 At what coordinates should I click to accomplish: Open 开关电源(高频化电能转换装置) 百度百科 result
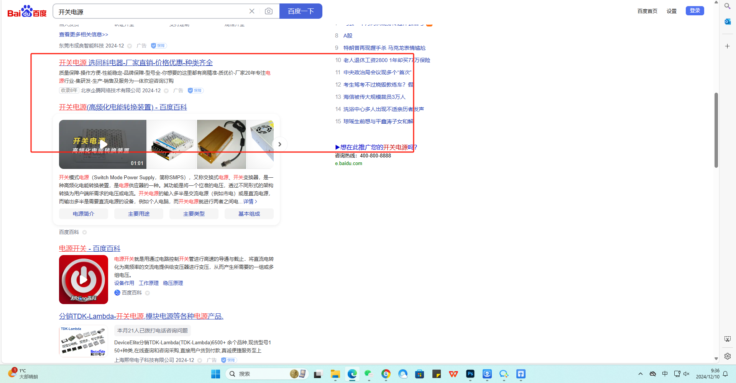123,107
